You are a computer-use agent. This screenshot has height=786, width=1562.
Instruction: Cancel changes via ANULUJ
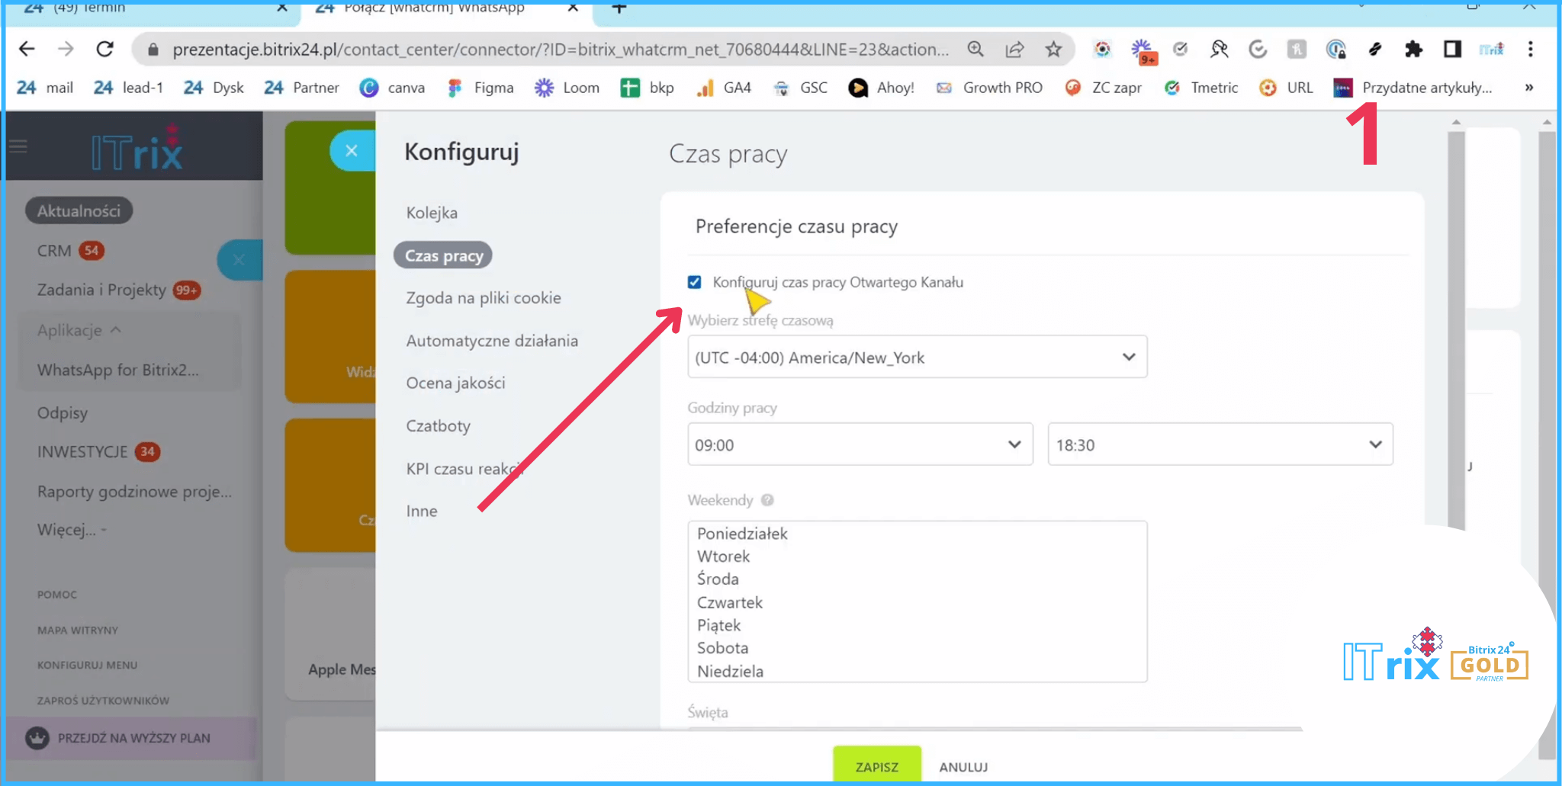coord(963,767)
